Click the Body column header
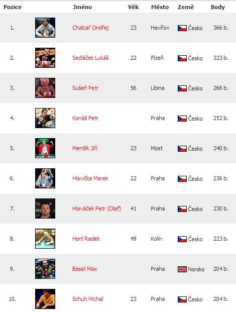This screenshot has height=312, width=236. pyautogui.click(x=218, y=7)
